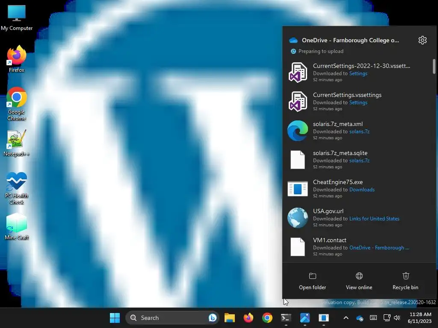This screenshot has width=438, height=328.
Task: Select file name 'CheatEngine75.exe'
Action: click(x=338, y=182)
